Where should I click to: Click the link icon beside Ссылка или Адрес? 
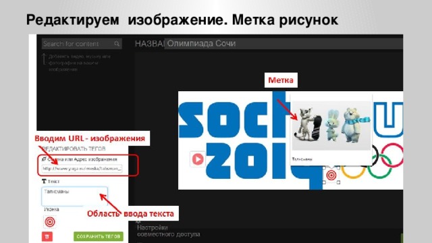[x=44, y=159]
